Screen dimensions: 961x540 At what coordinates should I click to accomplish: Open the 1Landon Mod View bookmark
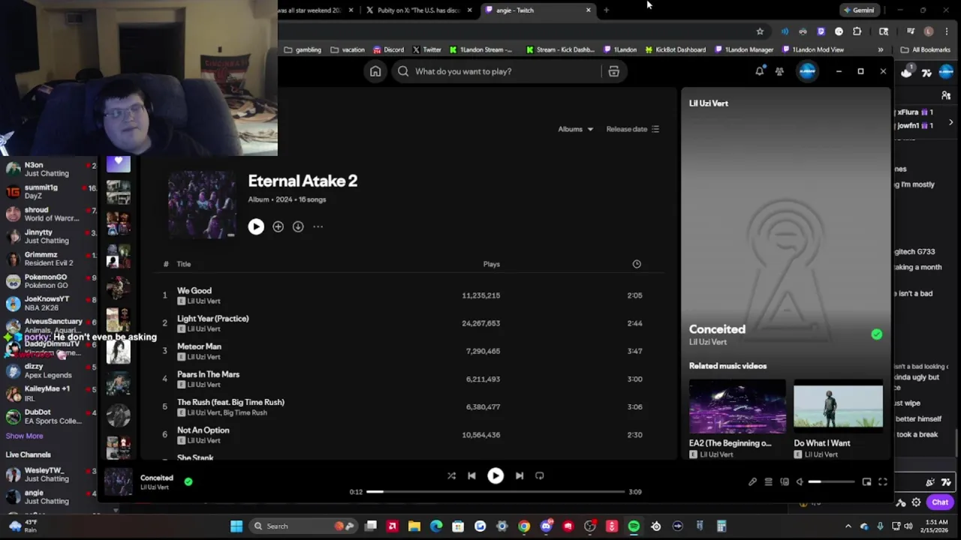coord(813,49)
